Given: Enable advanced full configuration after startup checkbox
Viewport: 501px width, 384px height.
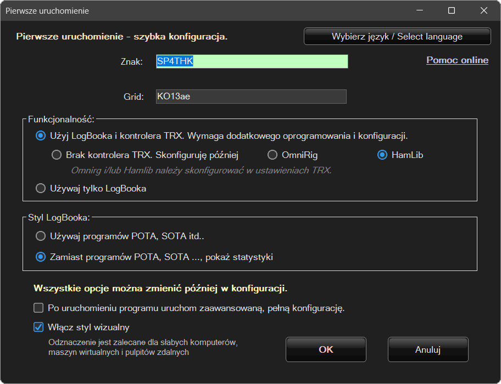Looking at the screenshot, I should click(38, 308).
